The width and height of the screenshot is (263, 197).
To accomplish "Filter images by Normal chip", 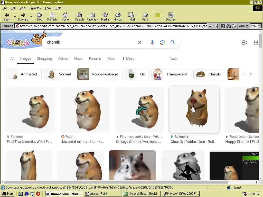I will pyautogui.click(x=59, y=74).
